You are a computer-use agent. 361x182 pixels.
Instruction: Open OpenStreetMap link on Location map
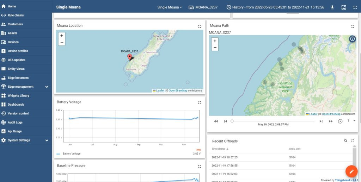tap(178, 90)
